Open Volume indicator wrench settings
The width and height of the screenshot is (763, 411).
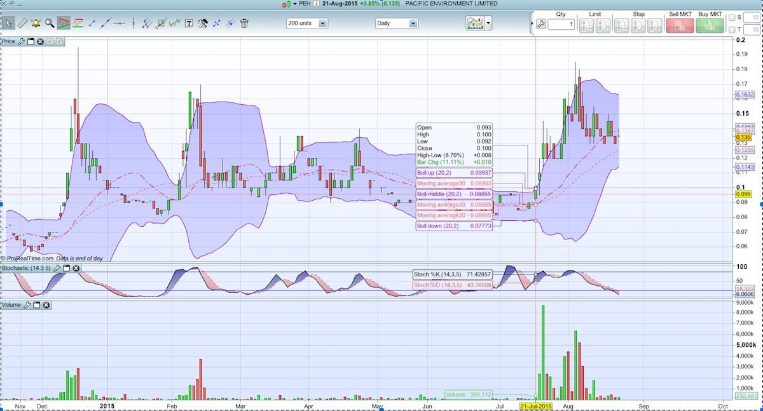[27, 306]
